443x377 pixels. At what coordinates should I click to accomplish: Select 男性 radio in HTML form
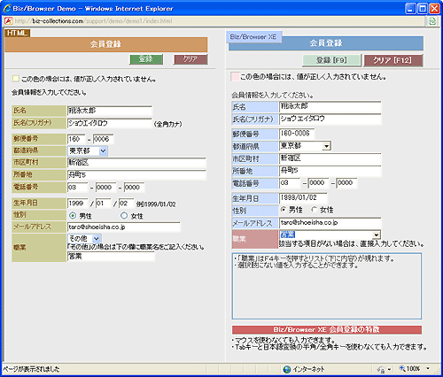(73, 216)
